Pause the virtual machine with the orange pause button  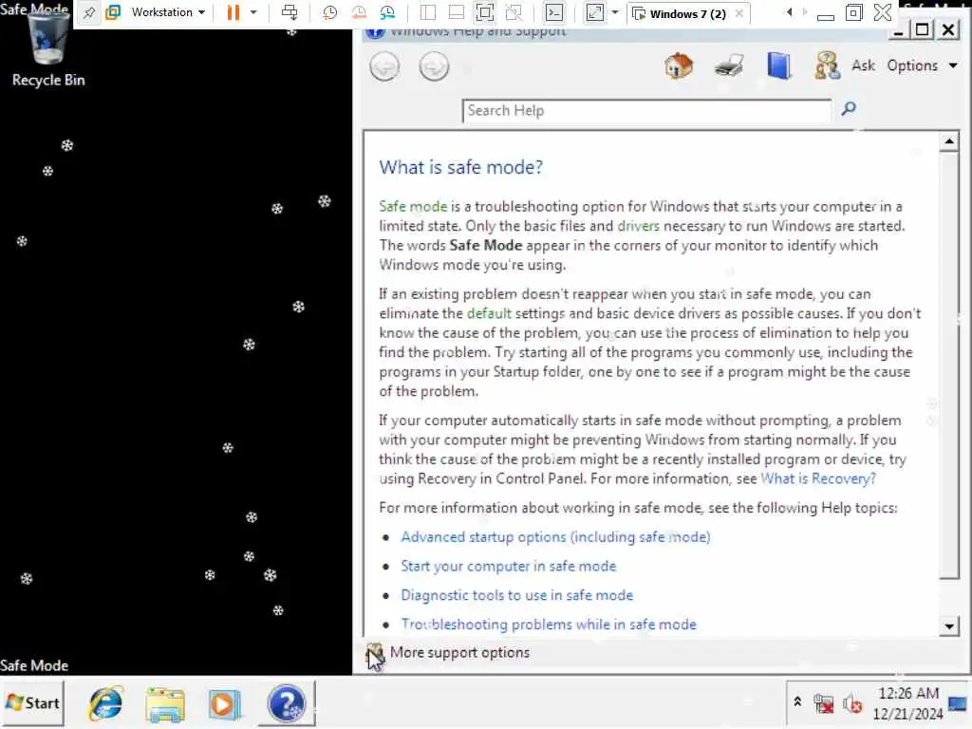tap(234, 13)
